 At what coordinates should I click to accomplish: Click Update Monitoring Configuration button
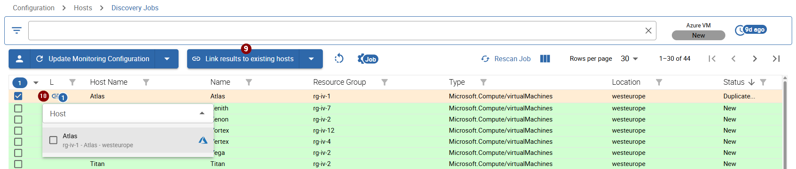point(93,59)
